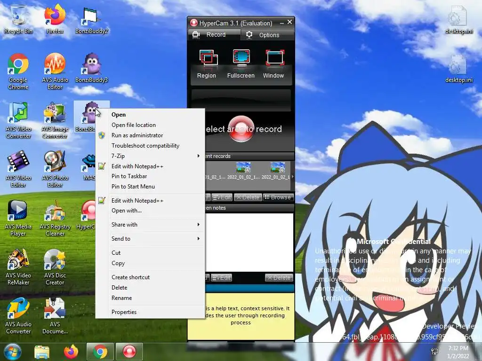Switch to HyperCam's Record tab
482x361 pixels.
[x=214, y=35]
